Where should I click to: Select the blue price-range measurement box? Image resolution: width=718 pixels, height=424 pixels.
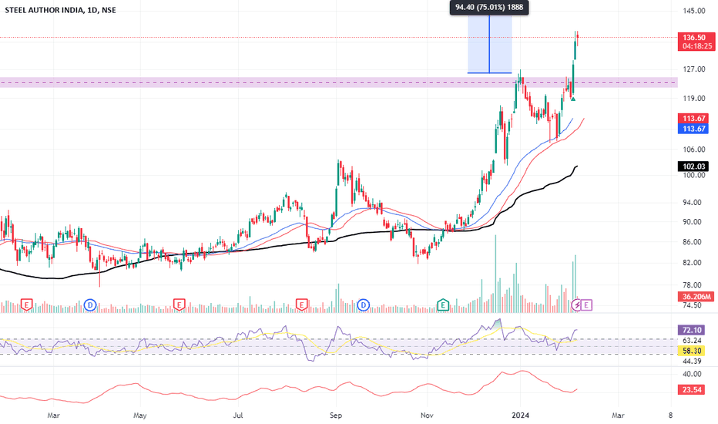pyautogui.click(x=489, y=43)
